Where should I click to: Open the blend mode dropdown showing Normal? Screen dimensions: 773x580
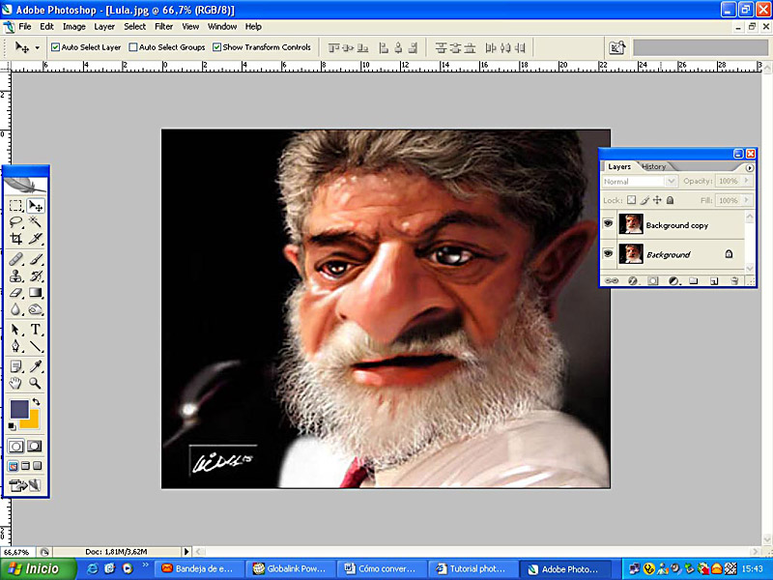tap(639, 182)
